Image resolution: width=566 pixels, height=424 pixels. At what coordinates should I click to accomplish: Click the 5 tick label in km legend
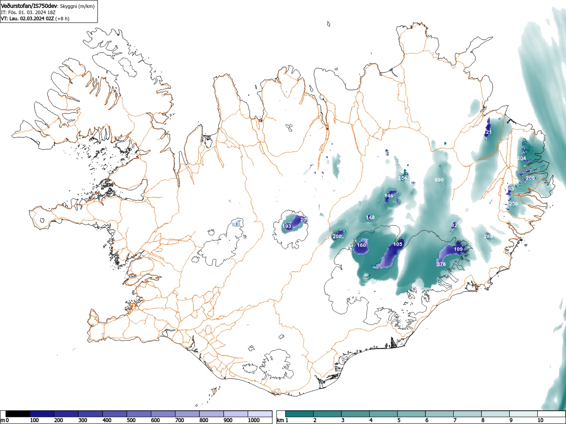pyautogui.click(x=399, y=420)
